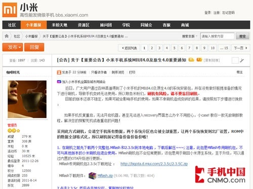Open the wrench tool icon beside thread title
The height and width of the screenshot is (189, 253).
242,60
